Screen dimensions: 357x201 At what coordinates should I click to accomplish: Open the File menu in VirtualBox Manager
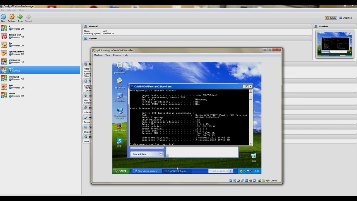pos(3,10)
